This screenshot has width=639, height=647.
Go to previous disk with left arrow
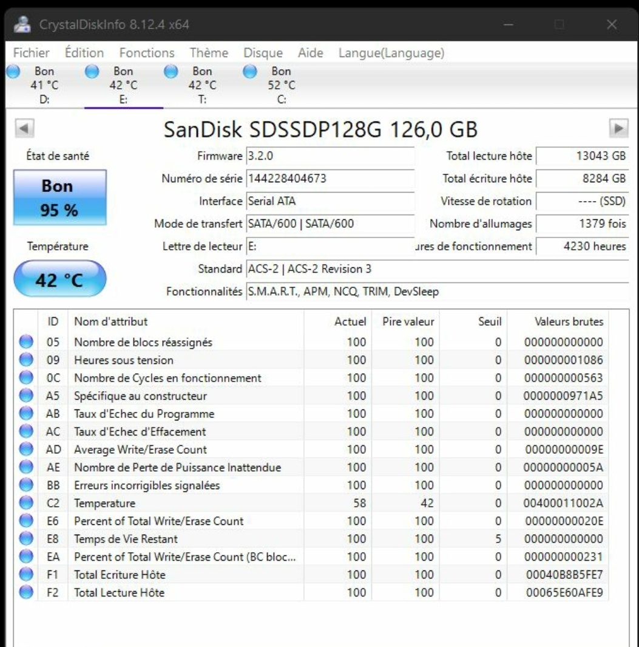(22, 129)
